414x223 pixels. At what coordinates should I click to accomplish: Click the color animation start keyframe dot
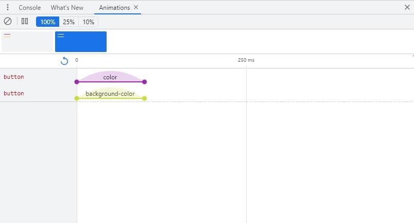coord(77,82)
